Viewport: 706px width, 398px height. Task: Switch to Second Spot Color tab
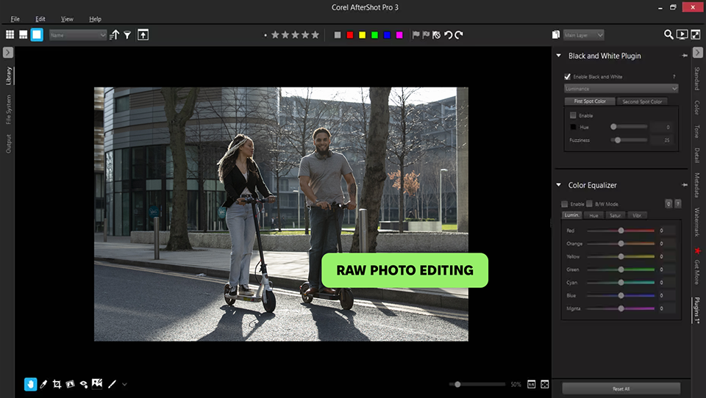(x=642, y=101)
